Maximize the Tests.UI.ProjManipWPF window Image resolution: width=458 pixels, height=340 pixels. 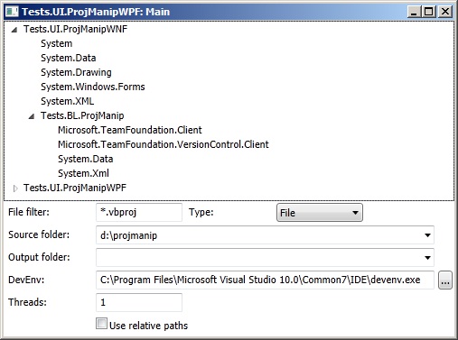(x=428, y=12)
